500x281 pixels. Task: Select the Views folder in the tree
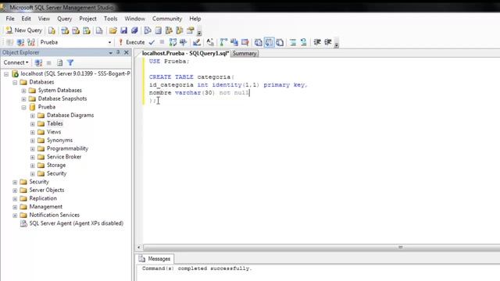(x=54, y=132)
